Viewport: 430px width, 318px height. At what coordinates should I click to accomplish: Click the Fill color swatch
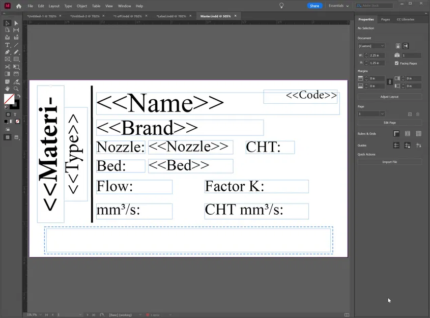(9, 99)
